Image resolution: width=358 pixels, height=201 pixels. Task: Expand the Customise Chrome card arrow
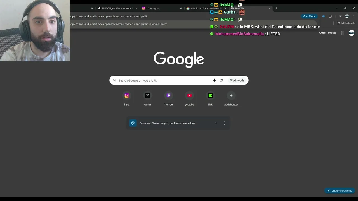point(216,123)
